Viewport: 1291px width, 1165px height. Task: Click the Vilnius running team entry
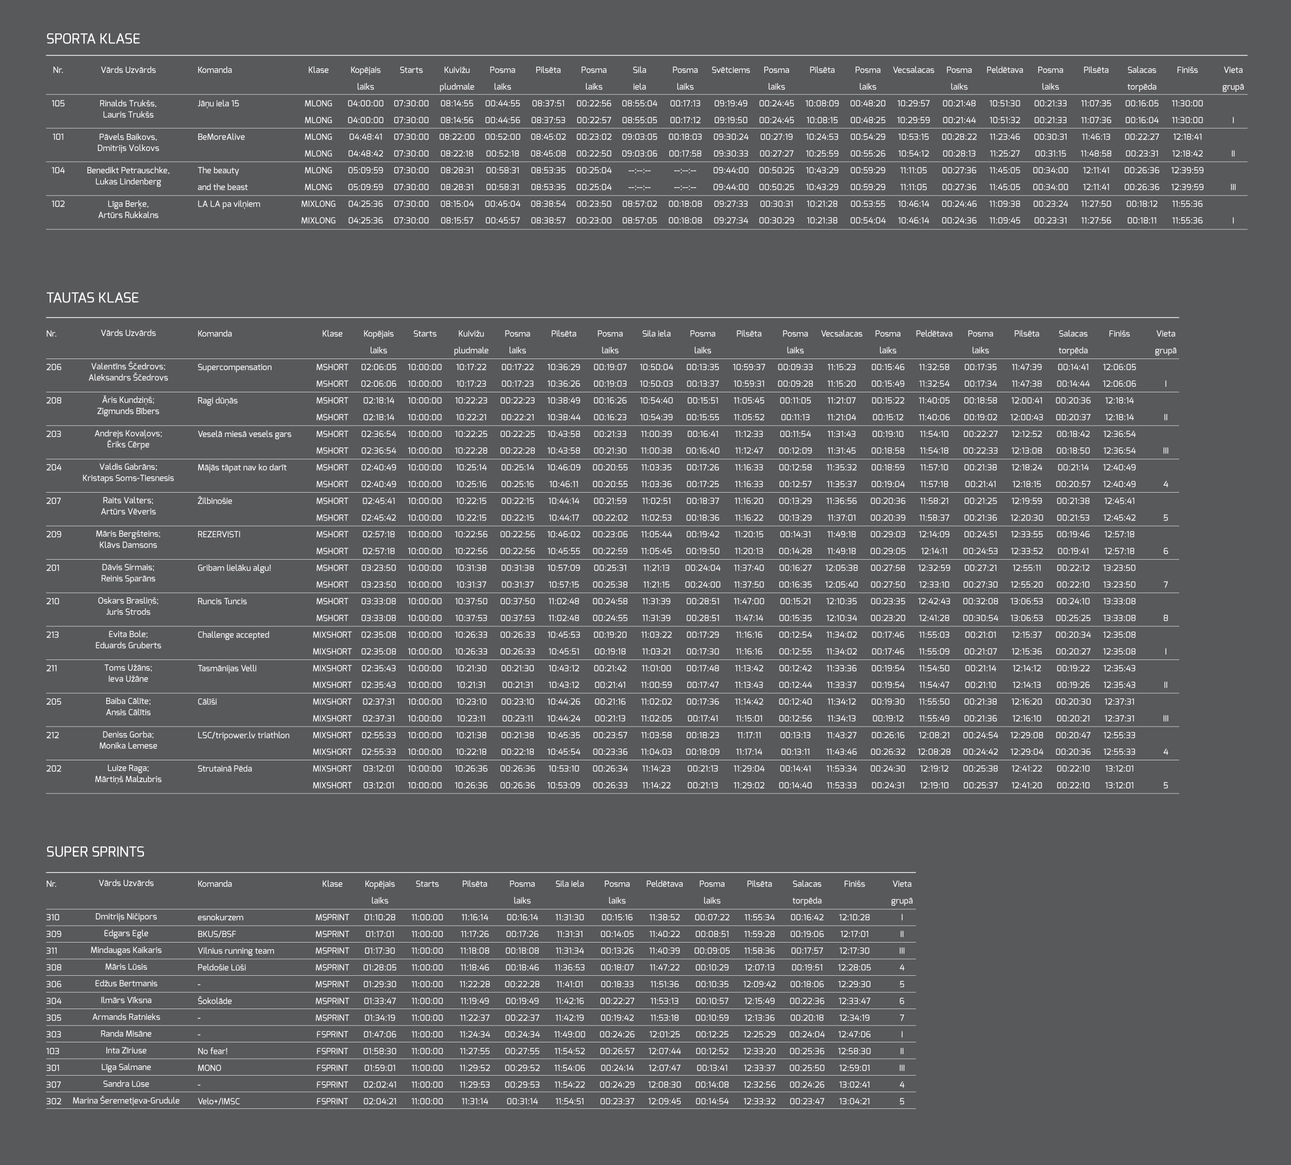tap(235, 950)
